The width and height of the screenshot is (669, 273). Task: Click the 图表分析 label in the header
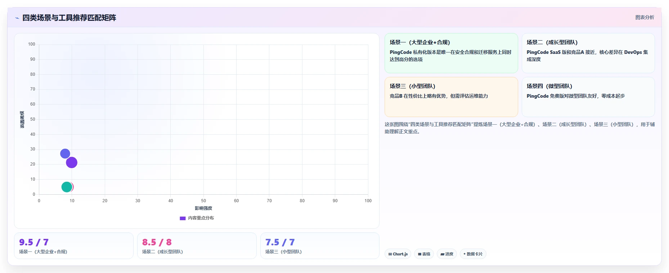(x=645, y=17)
